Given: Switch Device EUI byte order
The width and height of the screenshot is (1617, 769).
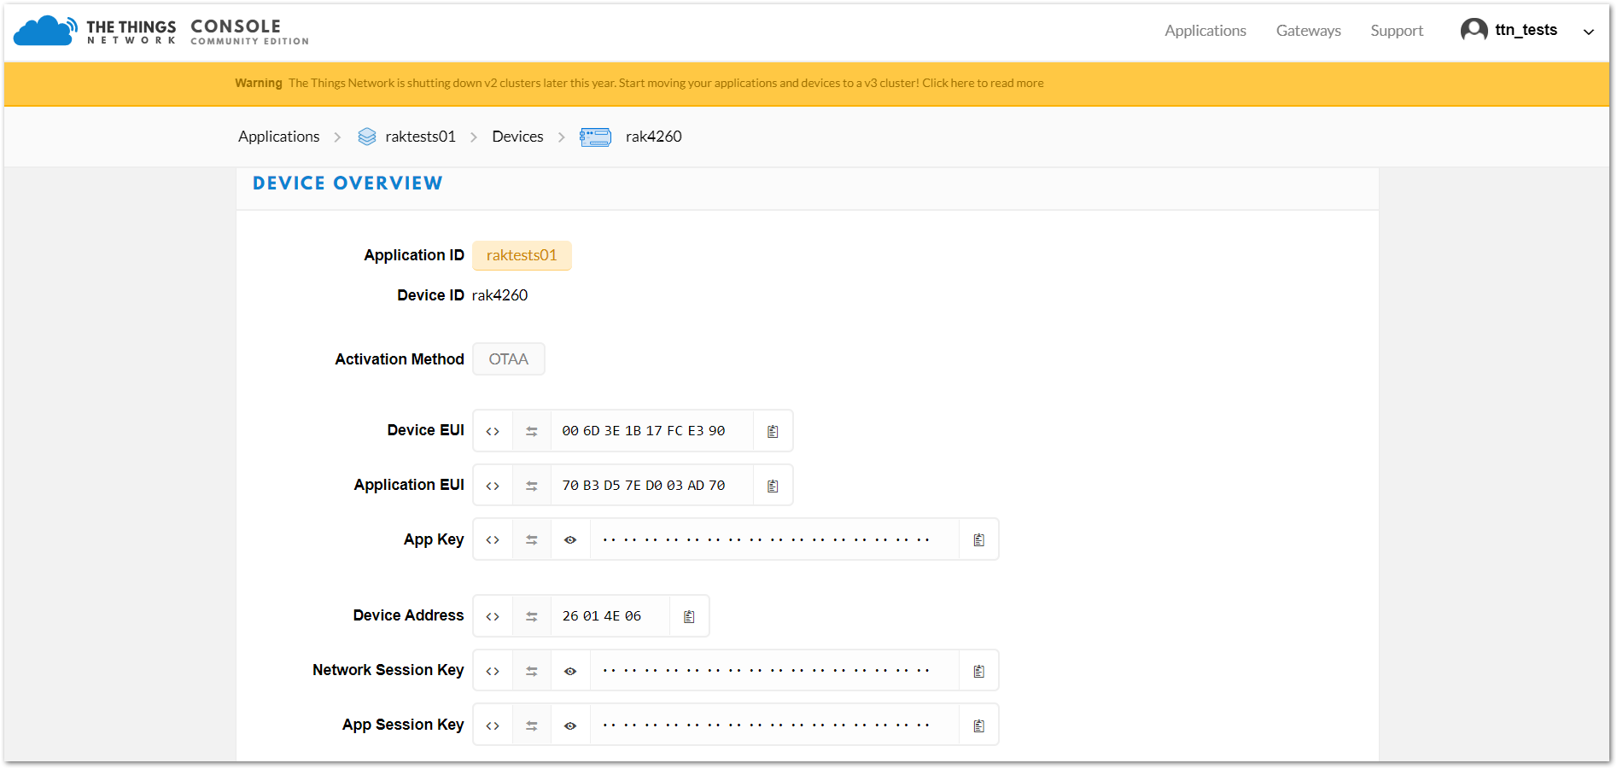Looking at the screenshot, I should click(532, 431).
